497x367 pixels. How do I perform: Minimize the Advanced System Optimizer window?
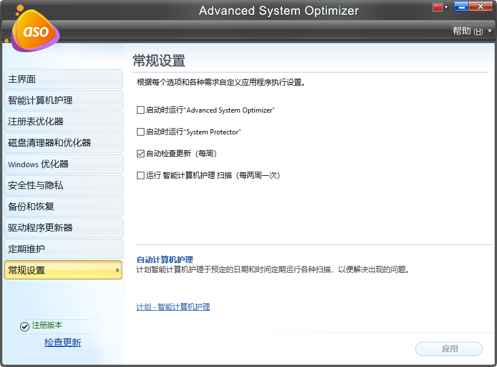point(461,7)
